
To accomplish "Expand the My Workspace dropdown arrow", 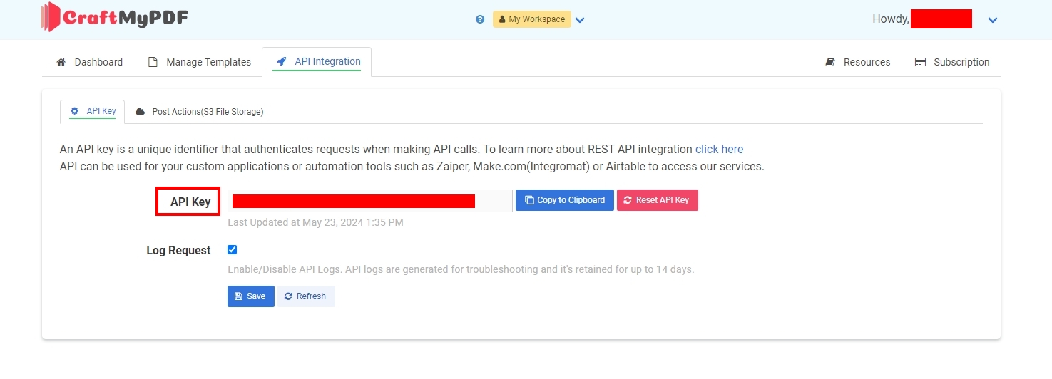I will click(x=580, y=20).
